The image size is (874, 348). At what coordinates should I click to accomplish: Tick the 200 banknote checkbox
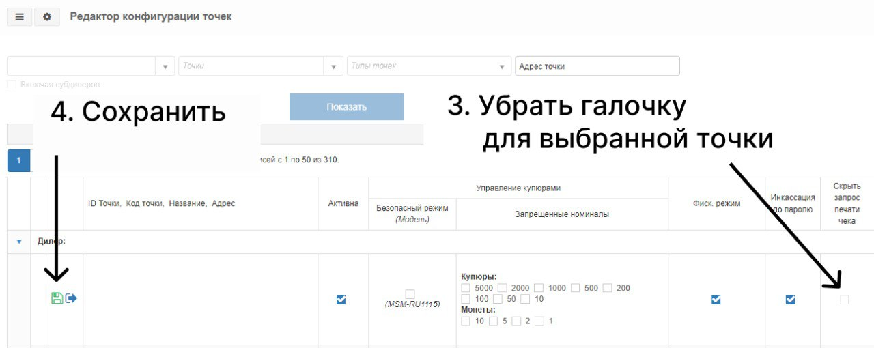pos(608,288)
